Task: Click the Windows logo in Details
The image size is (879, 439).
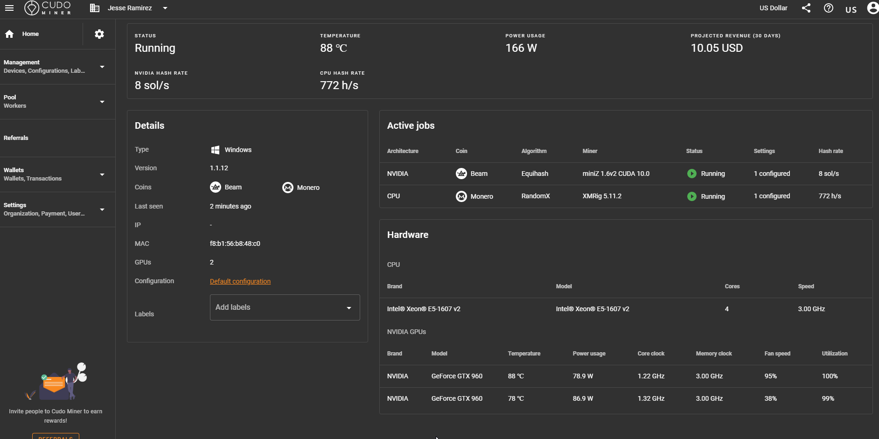Action: click(215, 150)
